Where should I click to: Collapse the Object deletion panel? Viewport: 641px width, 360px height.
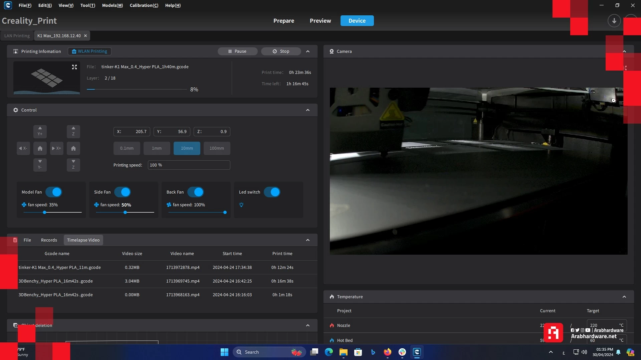[308, 325]
